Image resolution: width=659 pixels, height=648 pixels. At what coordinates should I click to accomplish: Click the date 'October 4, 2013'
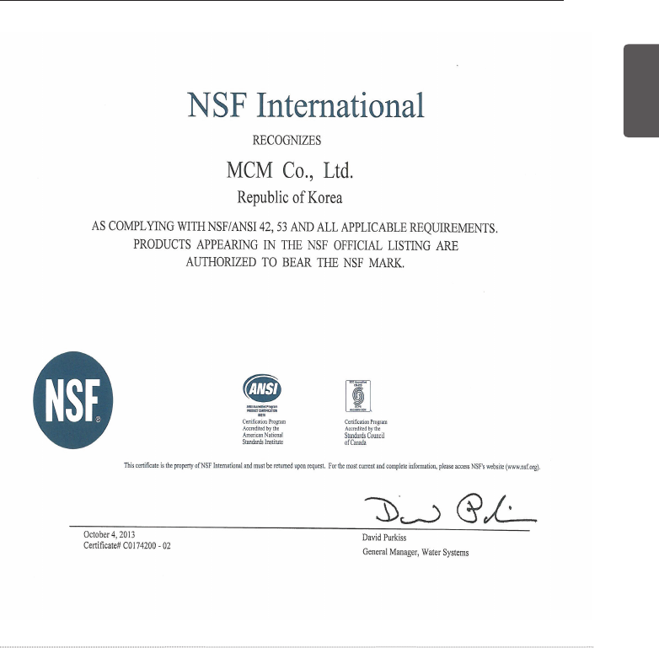coord(110,534)
